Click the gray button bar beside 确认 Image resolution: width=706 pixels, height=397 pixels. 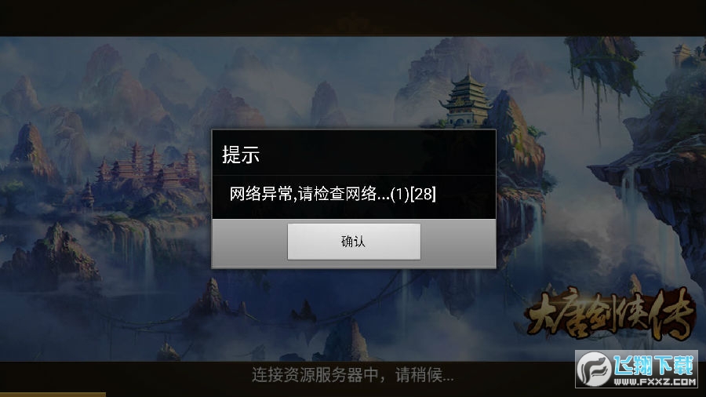250,243
